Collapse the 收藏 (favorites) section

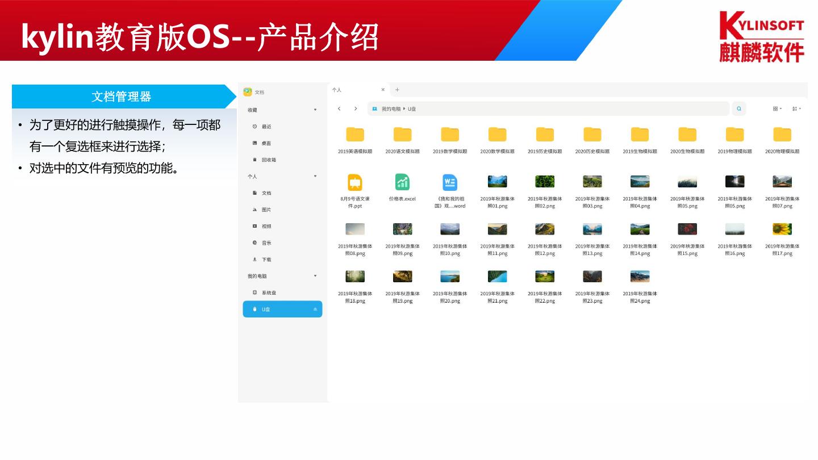(316, 110)
